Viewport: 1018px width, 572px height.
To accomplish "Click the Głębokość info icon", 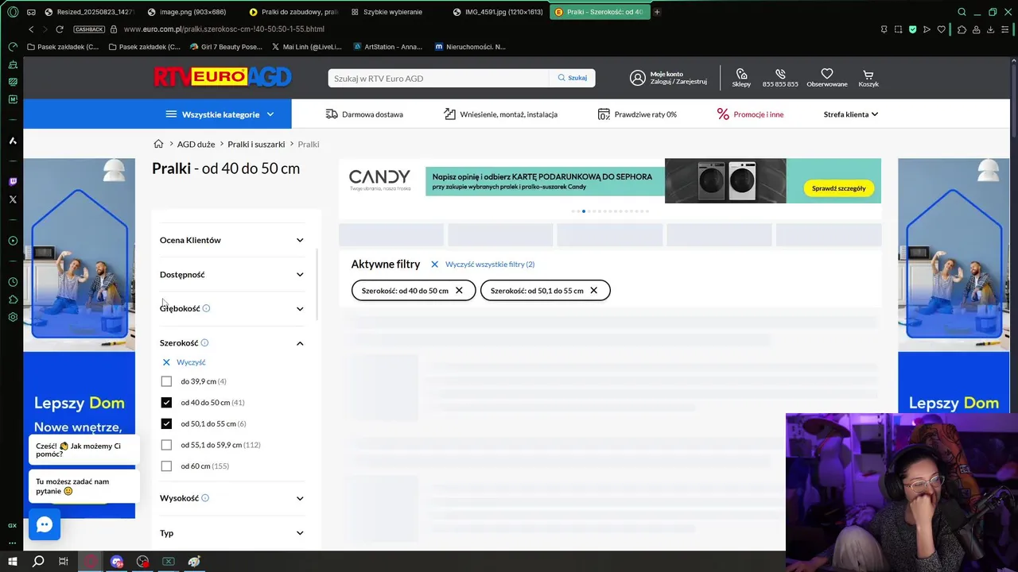I will click(x=206, y=308).
